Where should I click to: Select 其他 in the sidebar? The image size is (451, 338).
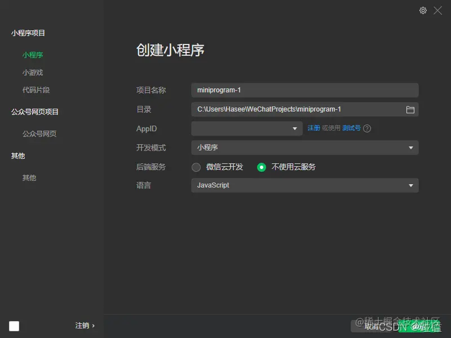pyautogui.click(x=29, y=177)
